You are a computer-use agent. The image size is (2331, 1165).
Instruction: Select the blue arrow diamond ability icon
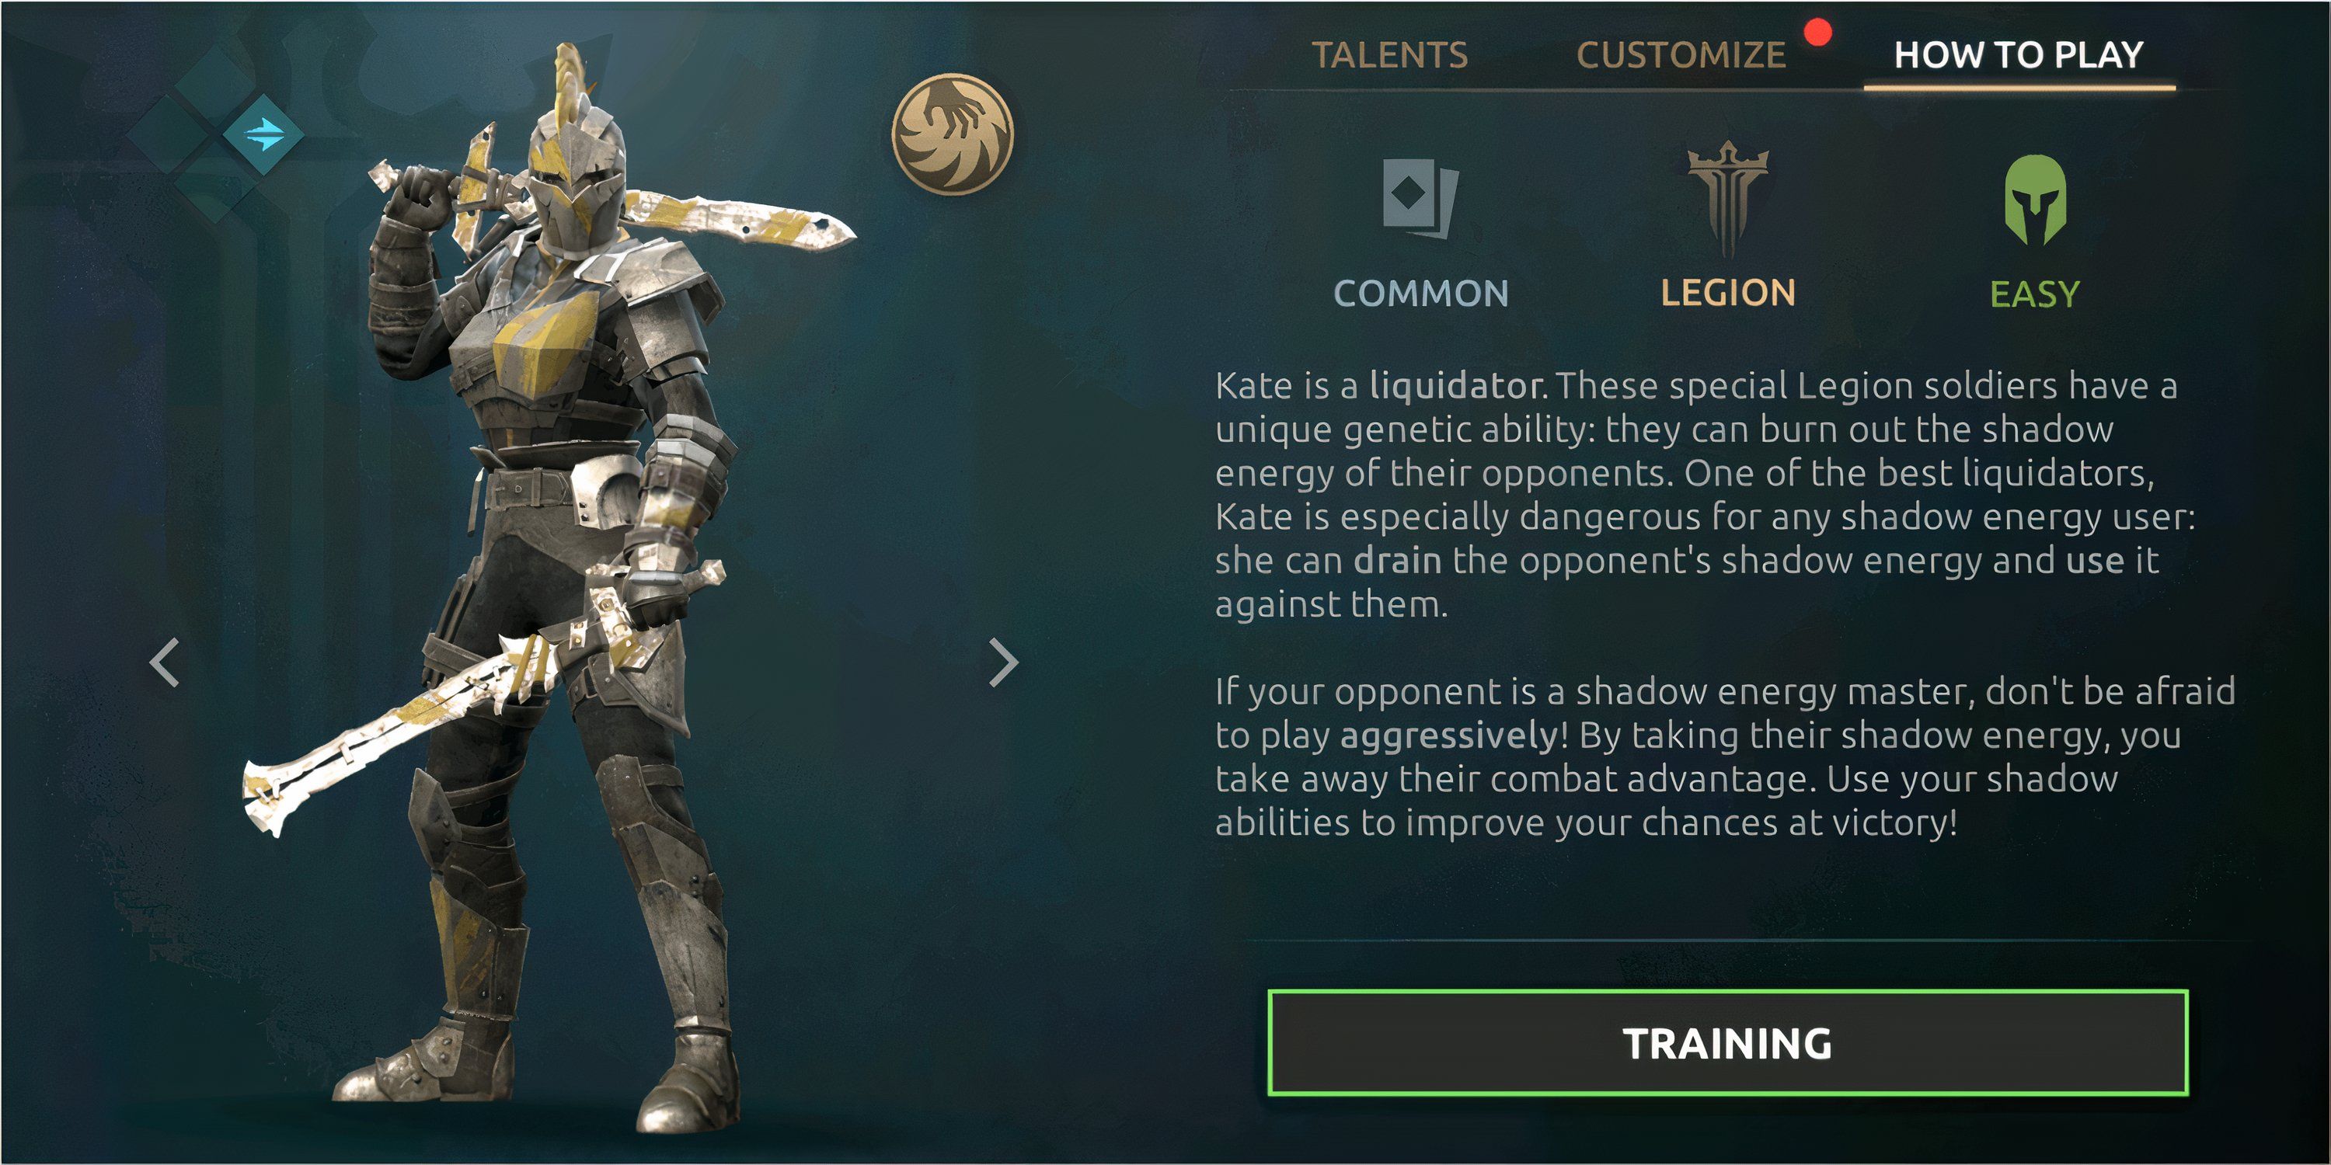click(x=263, y=135)
